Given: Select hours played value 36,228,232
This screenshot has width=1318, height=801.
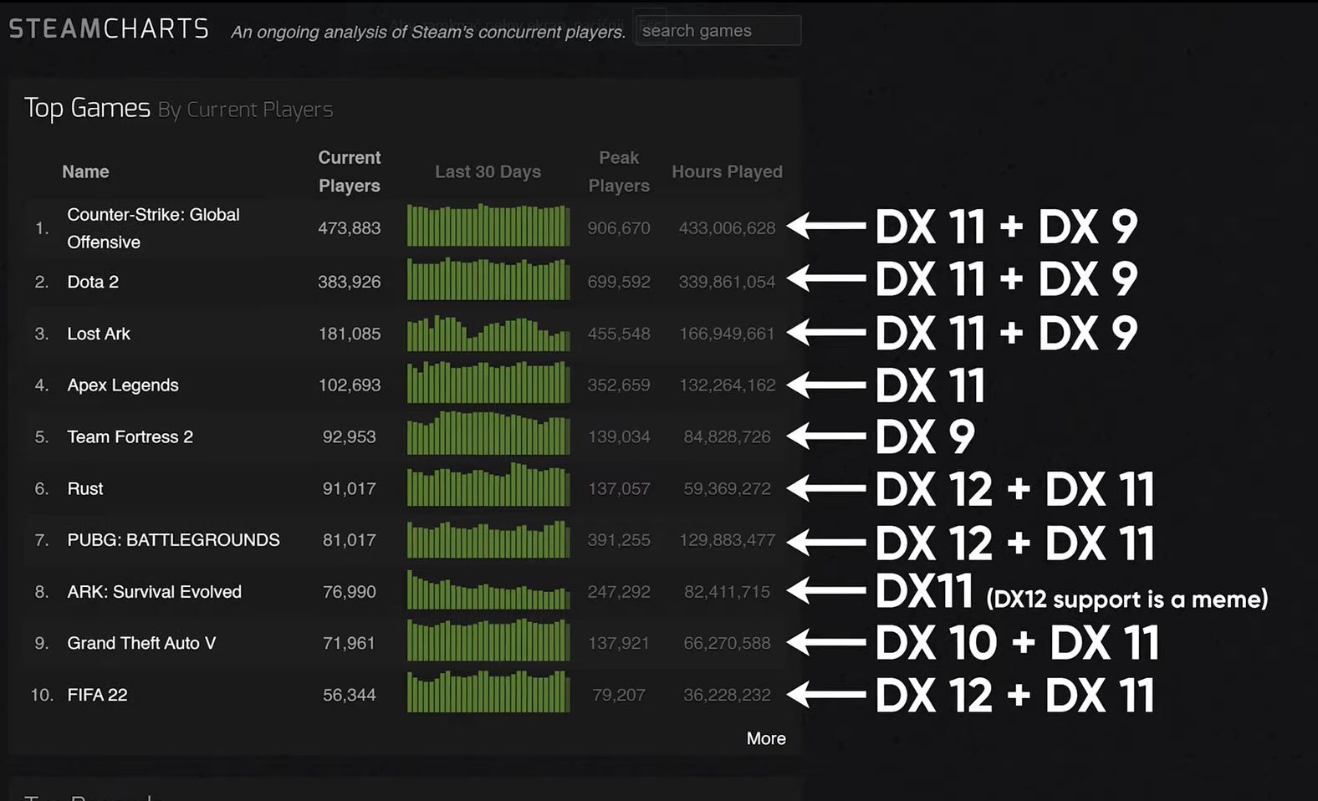Looking at the screenshot, I should click(728, 695).
